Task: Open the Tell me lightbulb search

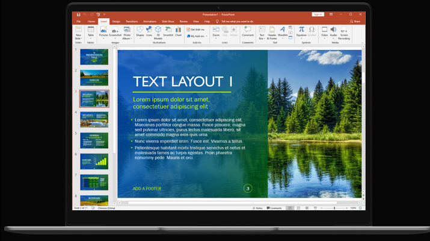Action: [x=217, y=21]
